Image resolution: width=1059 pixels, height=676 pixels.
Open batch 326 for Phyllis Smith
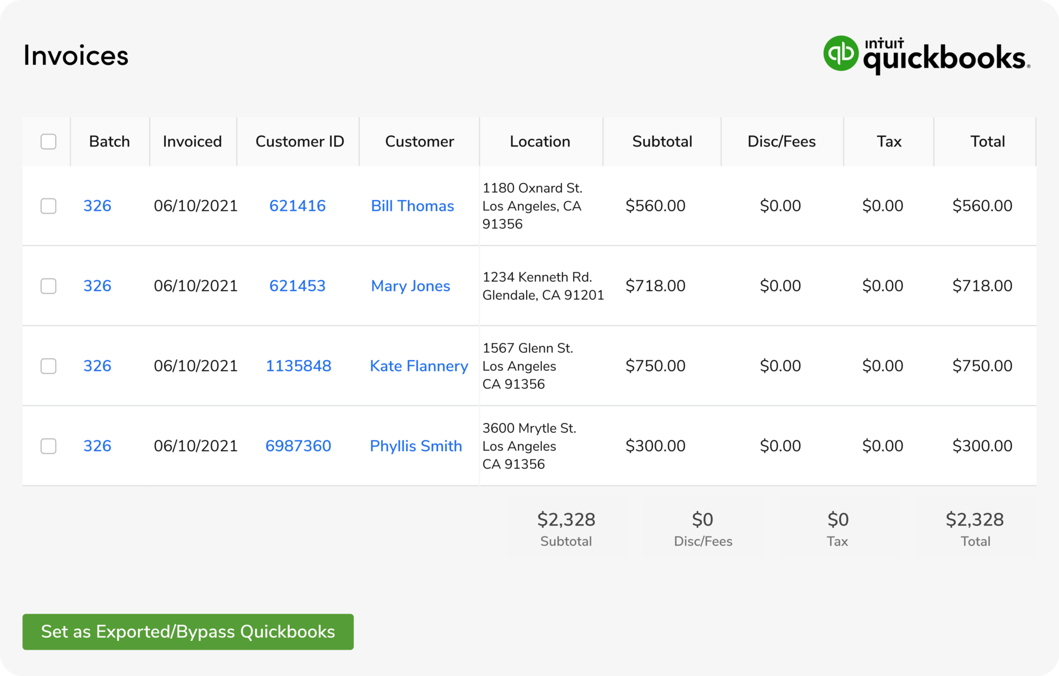click(x=97, y=446)
